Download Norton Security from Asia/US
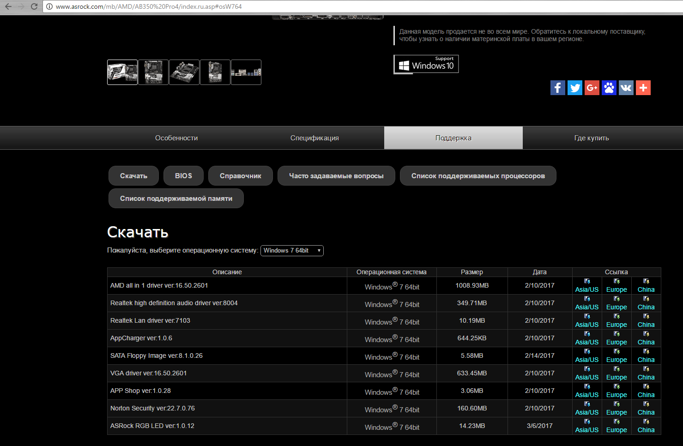 coord(587,408)
